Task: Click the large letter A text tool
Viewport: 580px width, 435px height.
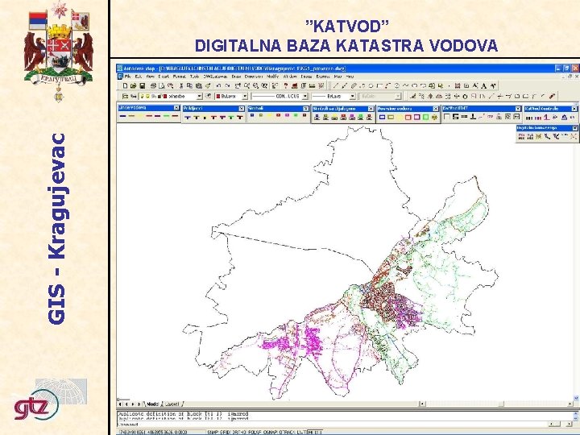Action: point(483,86)
